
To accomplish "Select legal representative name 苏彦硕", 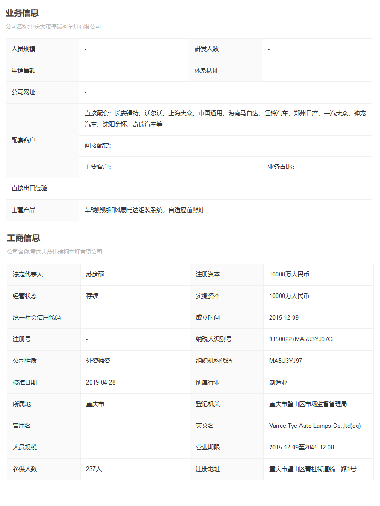I will coord(95,274).
